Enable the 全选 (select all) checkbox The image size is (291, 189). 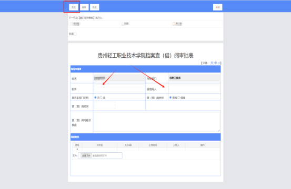75,34
